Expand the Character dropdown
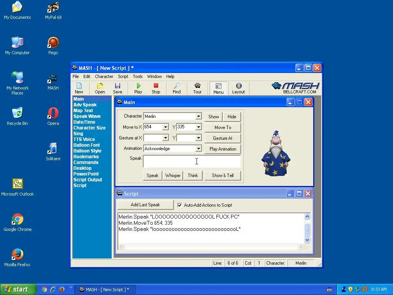 pos(198,116)
